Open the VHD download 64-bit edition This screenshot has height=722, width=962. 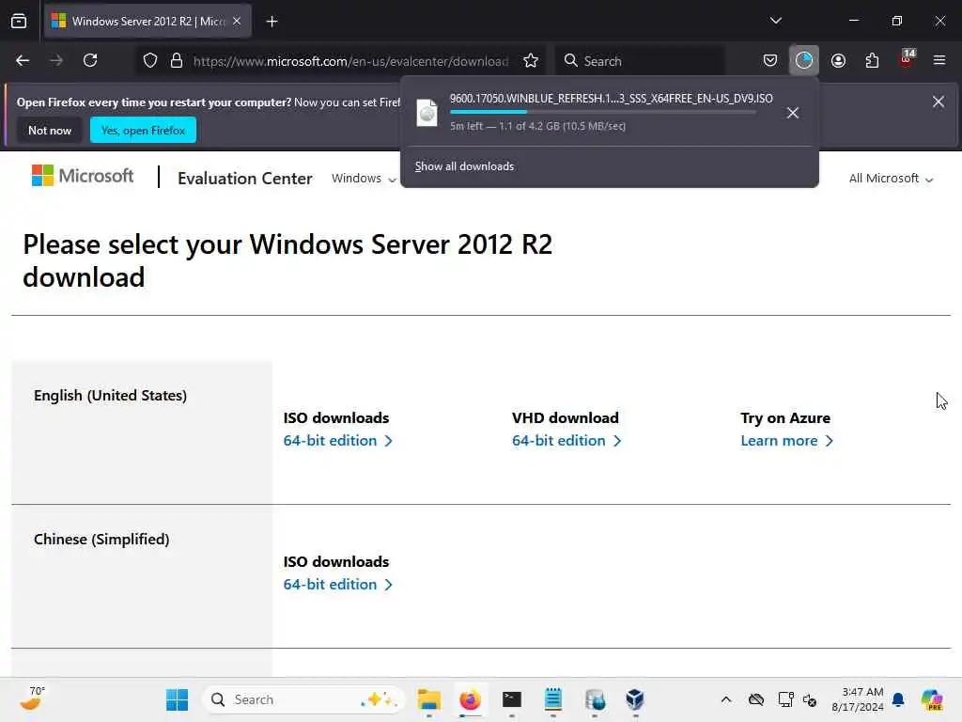coord(566,441)
